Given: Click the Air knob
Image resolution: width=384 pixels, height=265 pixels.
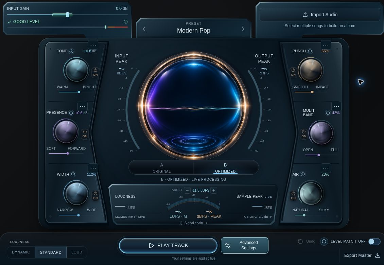Looking at the screenshot, I should coord(311,193).
